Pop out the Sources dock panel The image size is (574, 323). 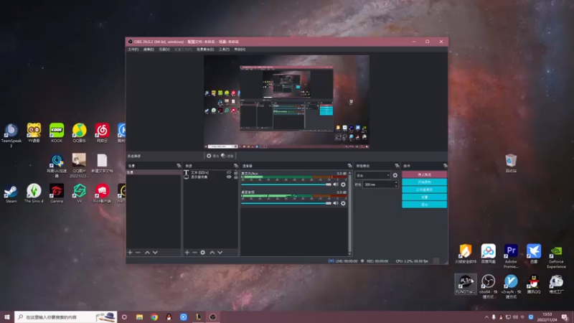point(236,166)
